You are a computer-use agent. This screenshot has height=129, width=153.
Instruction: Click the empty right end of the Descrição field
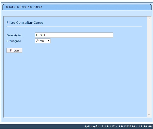click(x=105, y=35)
